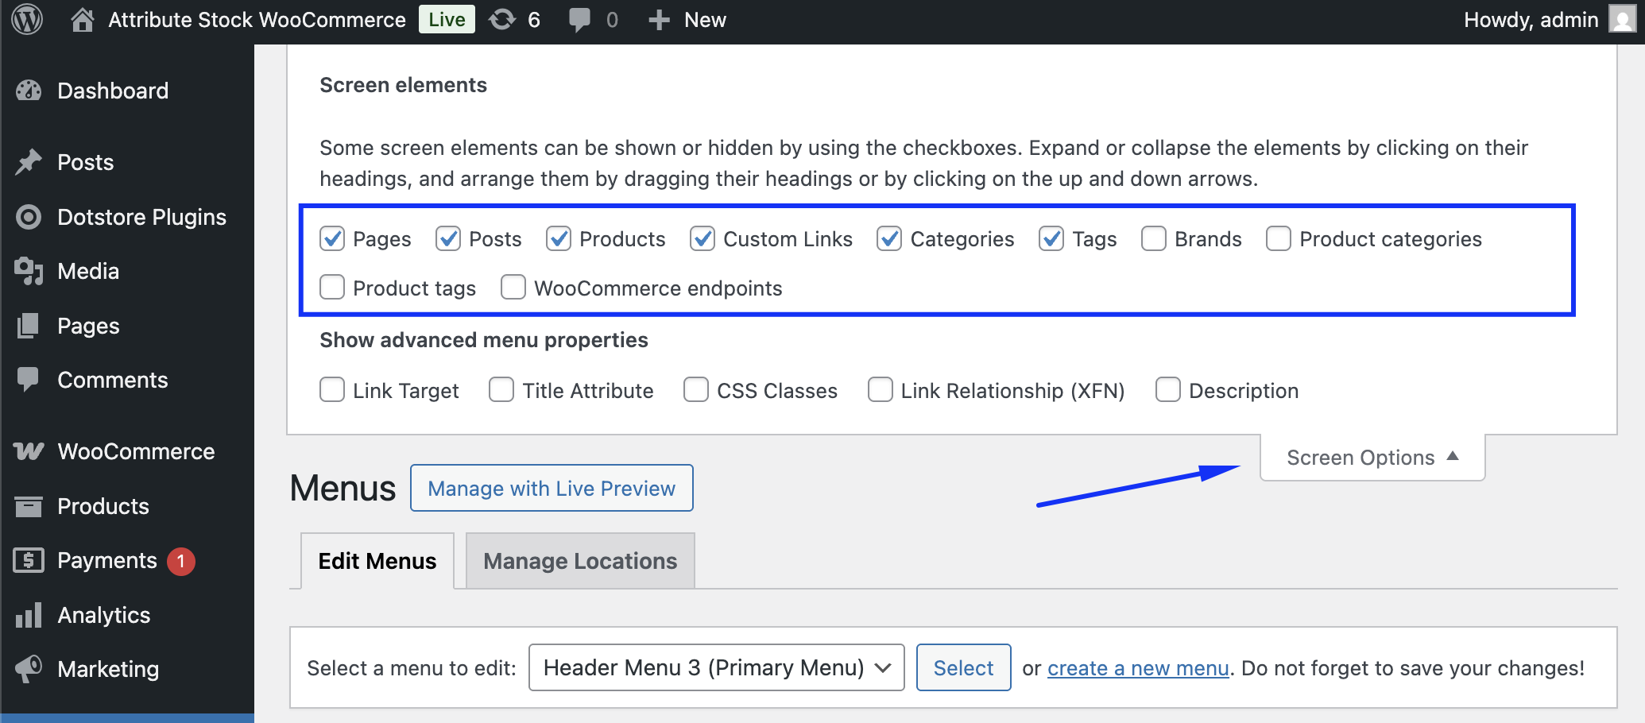Open the menu selection dropdown
The width and height of the screenshot is (1645, 723).
click(x=716, y=667)
